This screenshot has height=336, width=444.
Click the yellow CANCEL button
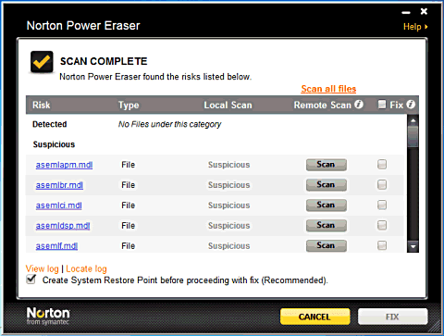coord(315,317)
